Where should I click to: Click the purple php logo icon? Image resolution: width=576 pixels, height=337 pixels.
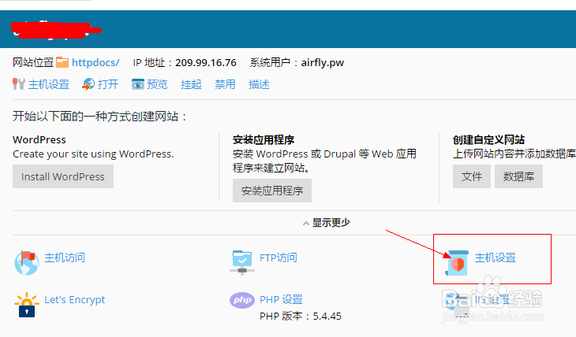(242, 300)
